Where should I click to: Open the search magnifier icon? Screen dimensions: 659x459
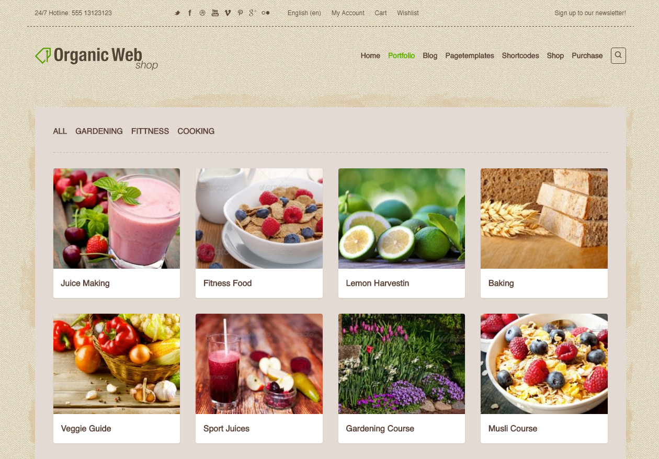[x=618, y=55]
